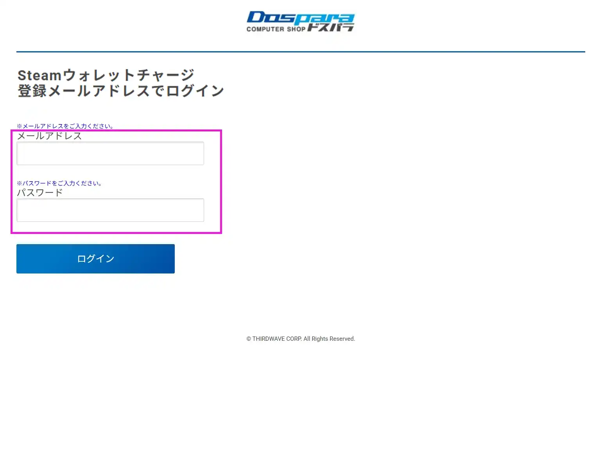Click the Dospara computer shop logo

click(300, 22)
